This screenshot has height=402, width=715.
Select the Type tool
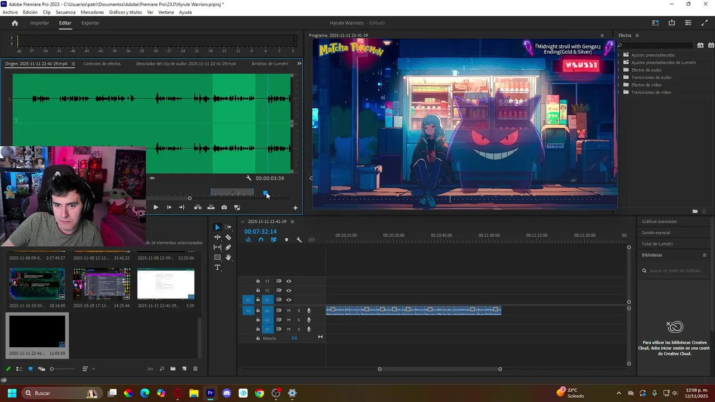(x=217, y=268)
